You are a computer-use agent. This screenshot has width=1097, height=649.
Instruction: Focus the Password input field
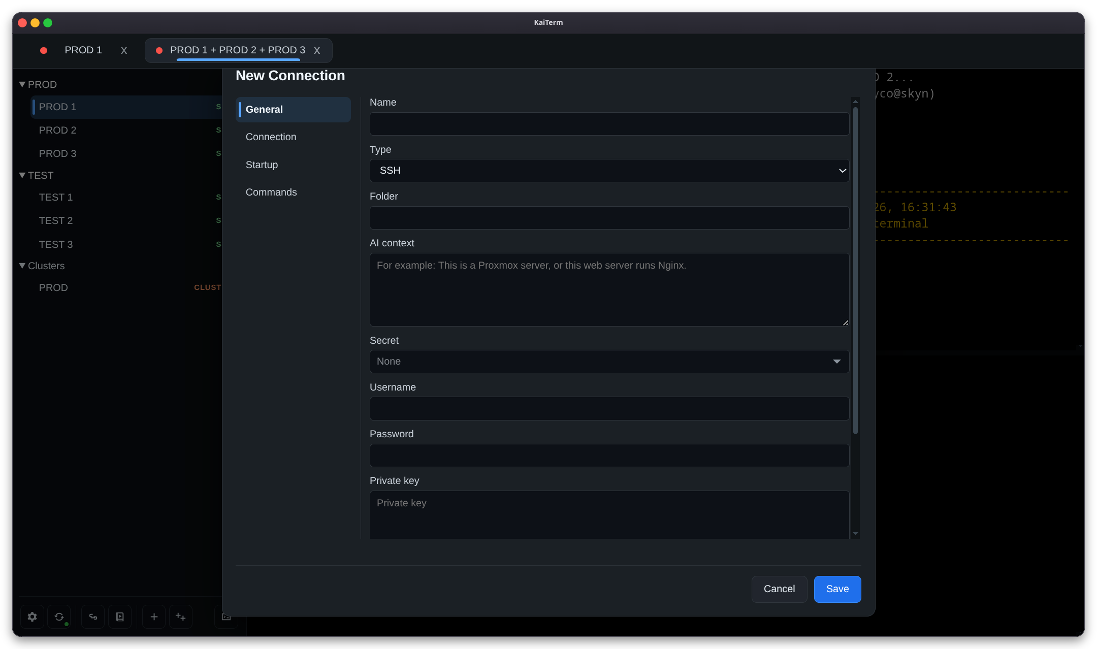click(x=609, y=456)
